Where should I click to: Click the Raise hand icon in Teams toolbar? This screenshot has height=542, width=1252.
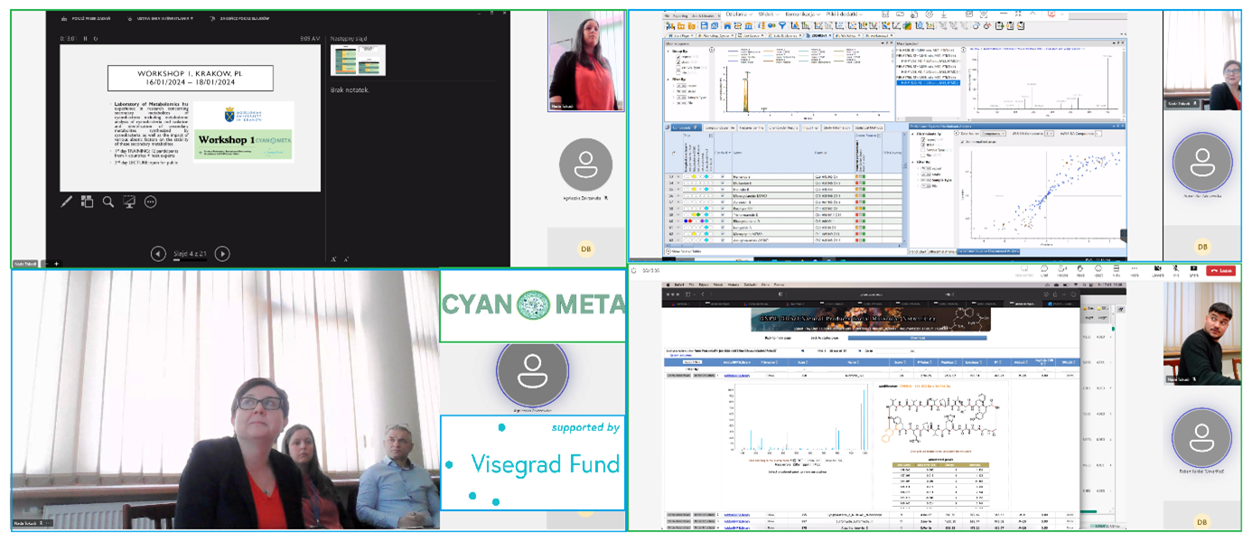tap(1079, 269)
